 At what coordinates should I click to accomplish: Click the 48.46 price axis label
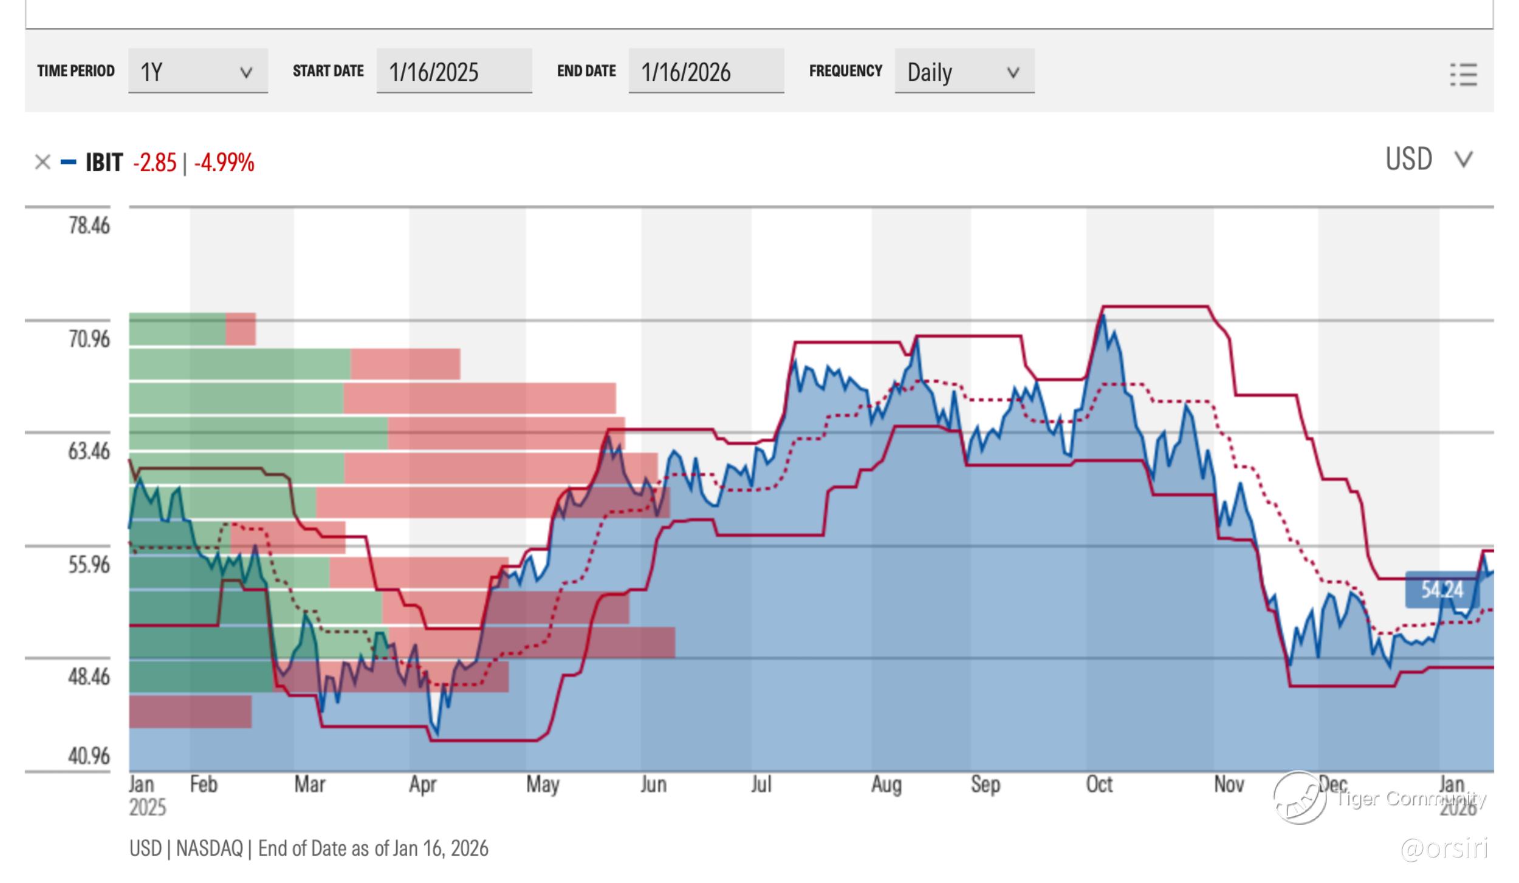click(x=89, y=676)
